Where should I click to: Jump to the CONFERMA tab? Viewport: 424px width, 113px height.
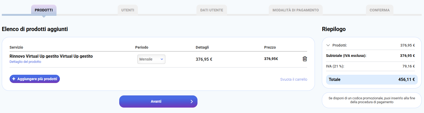tap(379, 10)
